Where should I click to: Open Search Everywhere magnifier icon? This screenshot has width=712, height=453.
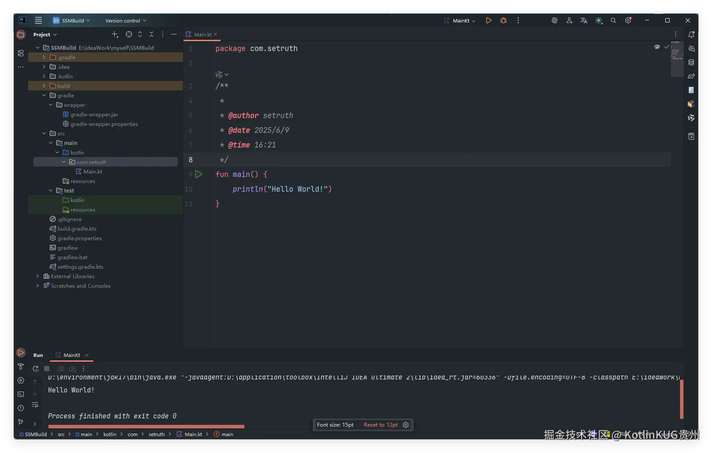613,20
